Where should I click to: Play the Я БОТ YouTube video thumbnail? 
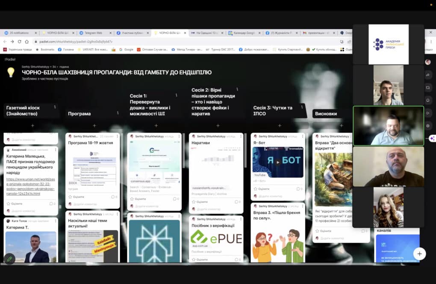(x=278, y=162)
